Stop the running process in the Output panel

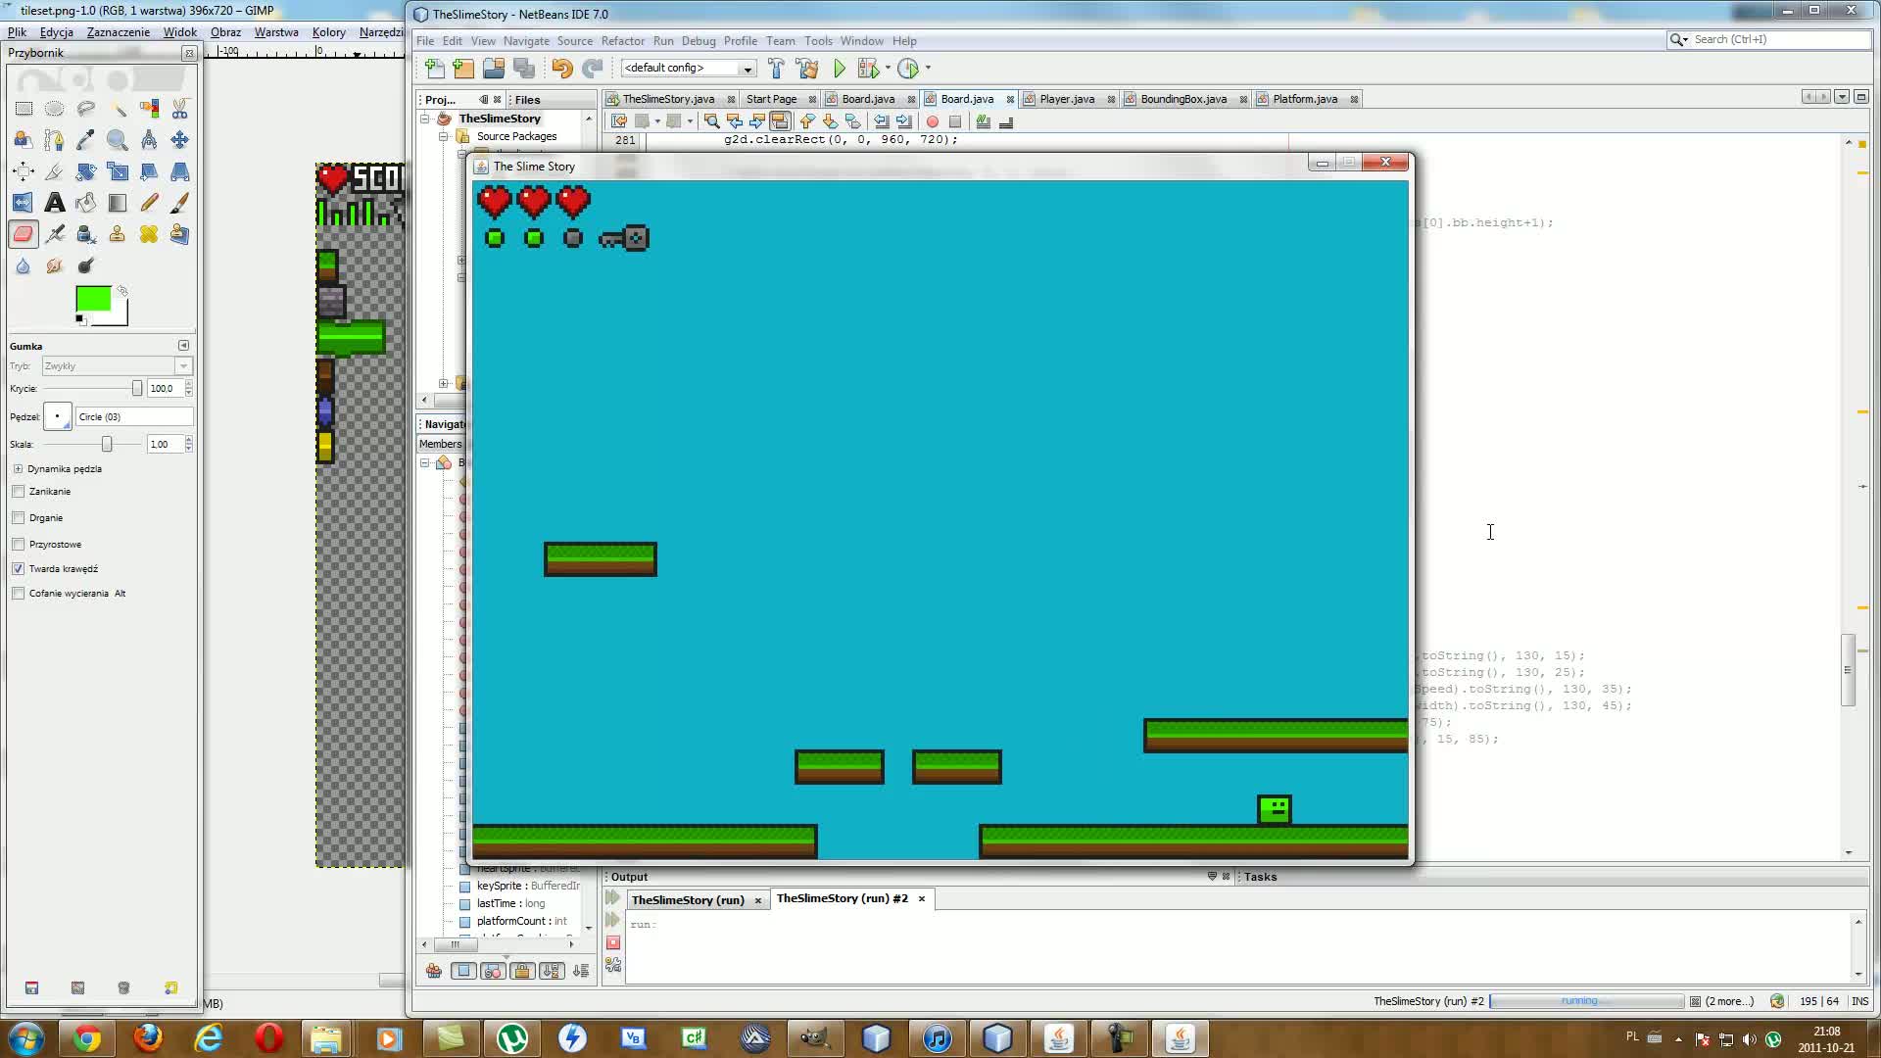tap(613, 942)
